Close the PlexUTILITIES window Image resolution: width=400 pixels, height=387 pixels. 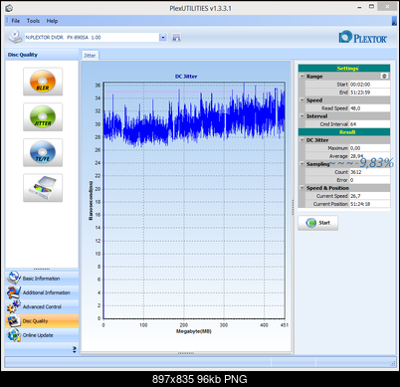[388, 7]
